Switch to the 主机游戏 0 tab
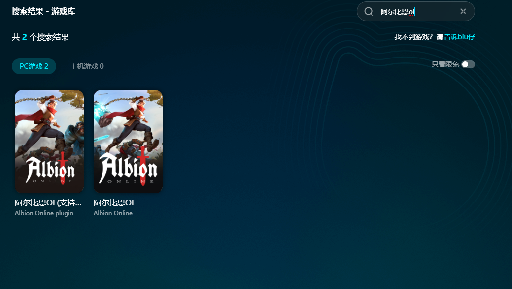Screen dimensions: 512x289 (87, 66)
